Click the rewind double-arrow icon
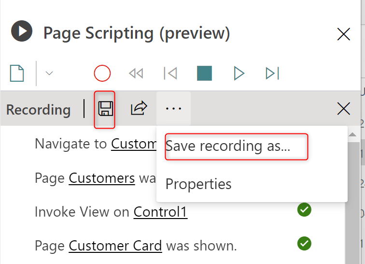This screenshot has width=365, height=264. [x=136, y=73]
